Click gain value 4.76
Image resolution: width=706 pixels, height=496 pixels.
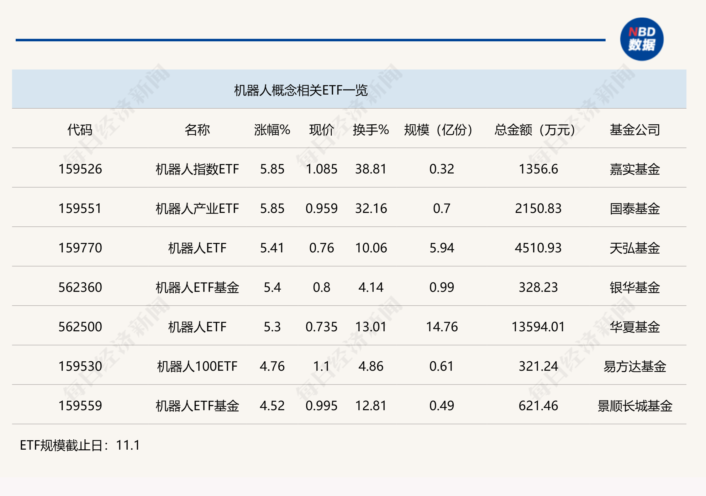point(272,366)
